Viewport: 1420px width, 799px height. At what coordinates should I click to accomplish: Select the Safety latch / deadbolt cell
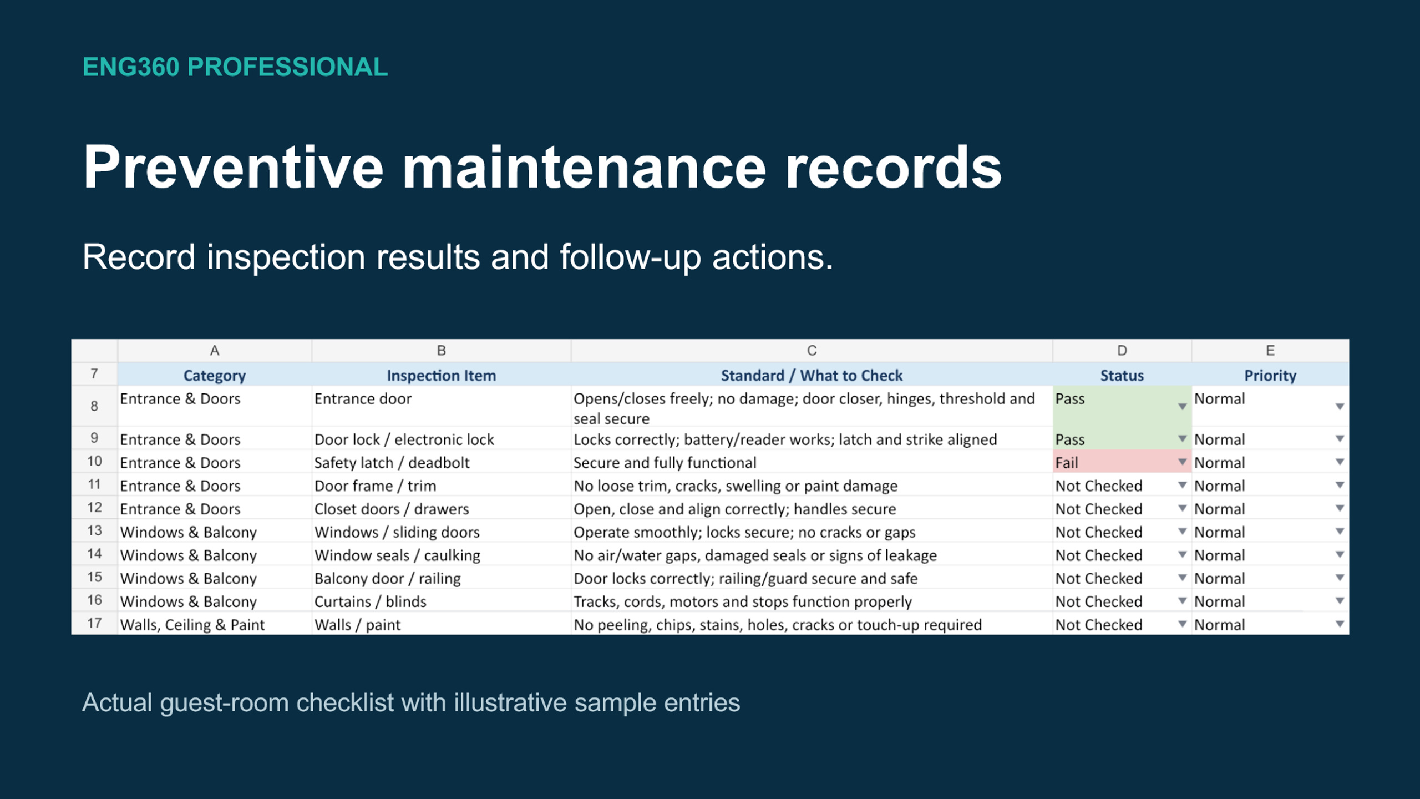point(442,462)
